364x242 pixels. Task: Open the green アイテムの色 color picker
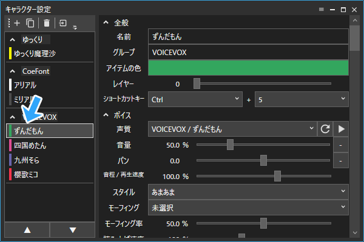click(248, 68)
